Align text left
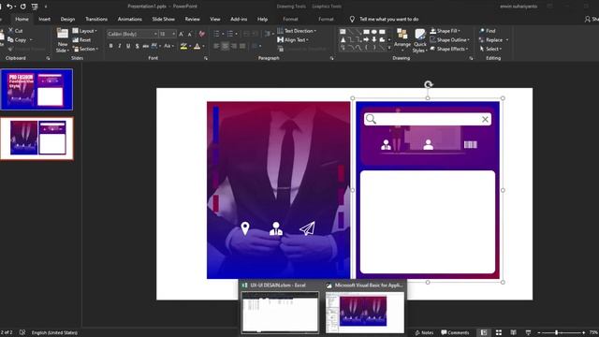599x337 pixels. click(x=216, y=46)
